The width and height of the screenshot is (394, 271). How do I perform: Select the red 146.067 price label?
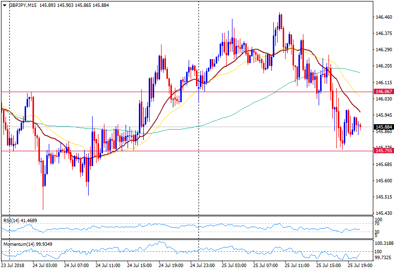[x=383, y=92]
